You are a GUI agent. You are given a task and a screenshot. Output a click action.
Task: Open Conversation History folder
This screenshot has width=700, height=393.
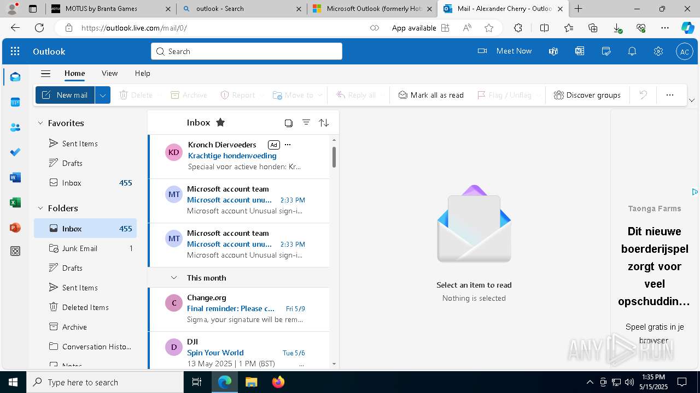[85, 347]
